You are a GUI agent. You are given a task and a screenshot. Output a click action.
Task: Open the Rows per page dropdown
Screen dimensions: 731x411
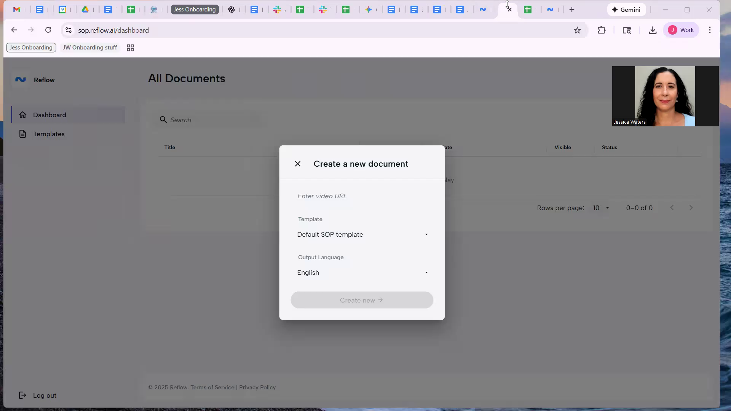(601, 208)
